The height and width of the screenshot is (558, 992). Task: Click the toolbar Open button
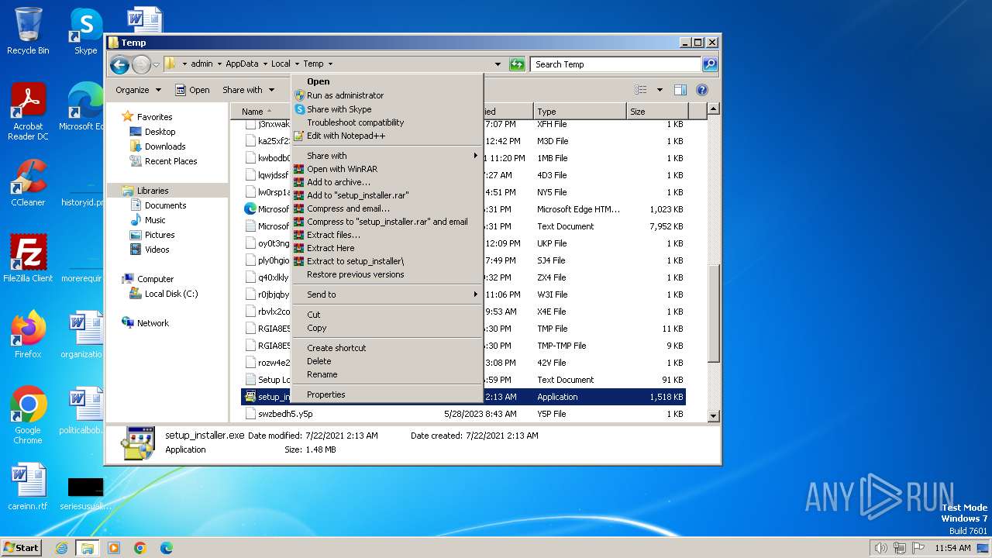point(192,90)
